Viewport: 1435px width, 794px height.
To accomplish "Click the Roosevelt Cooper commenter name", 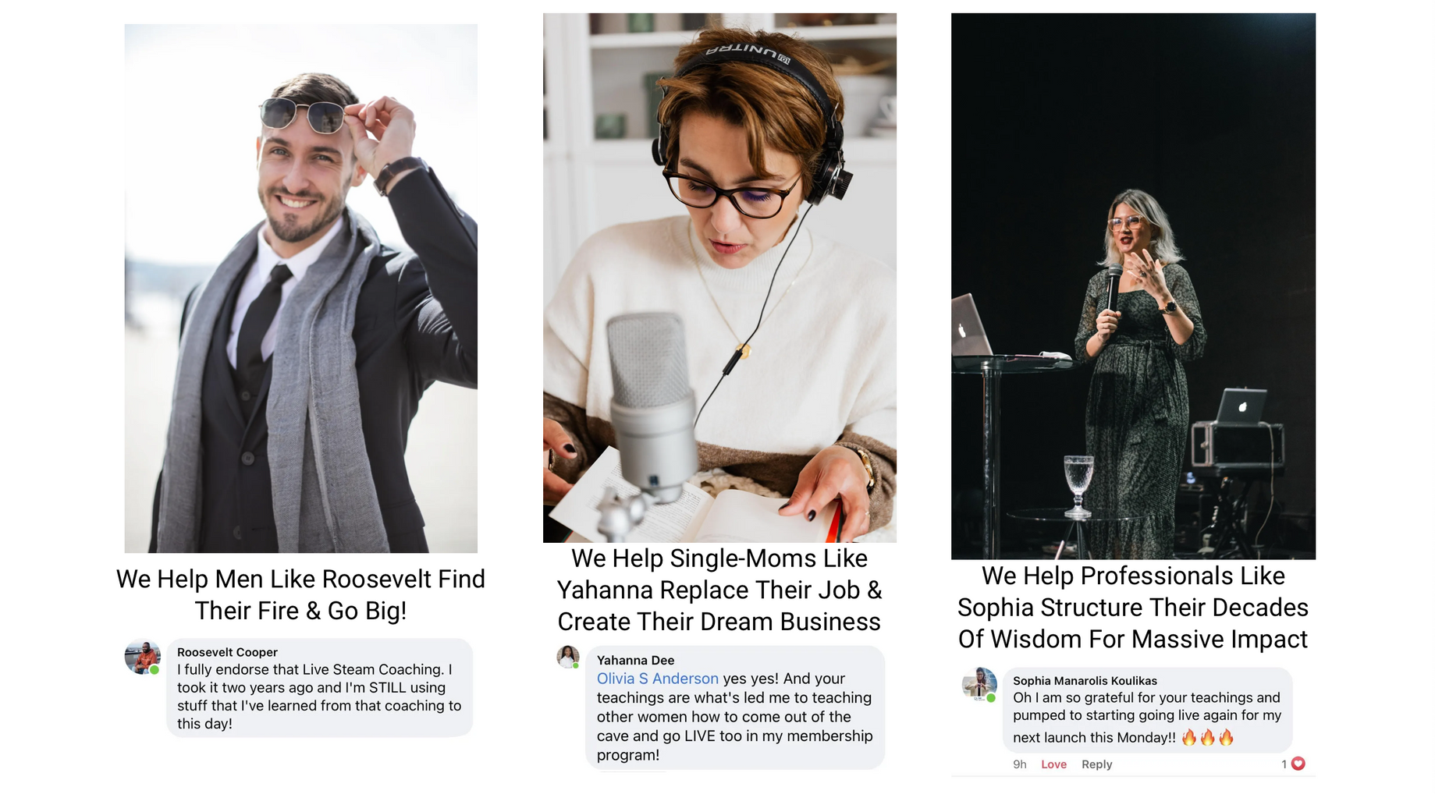I will [x=227, y=652].
